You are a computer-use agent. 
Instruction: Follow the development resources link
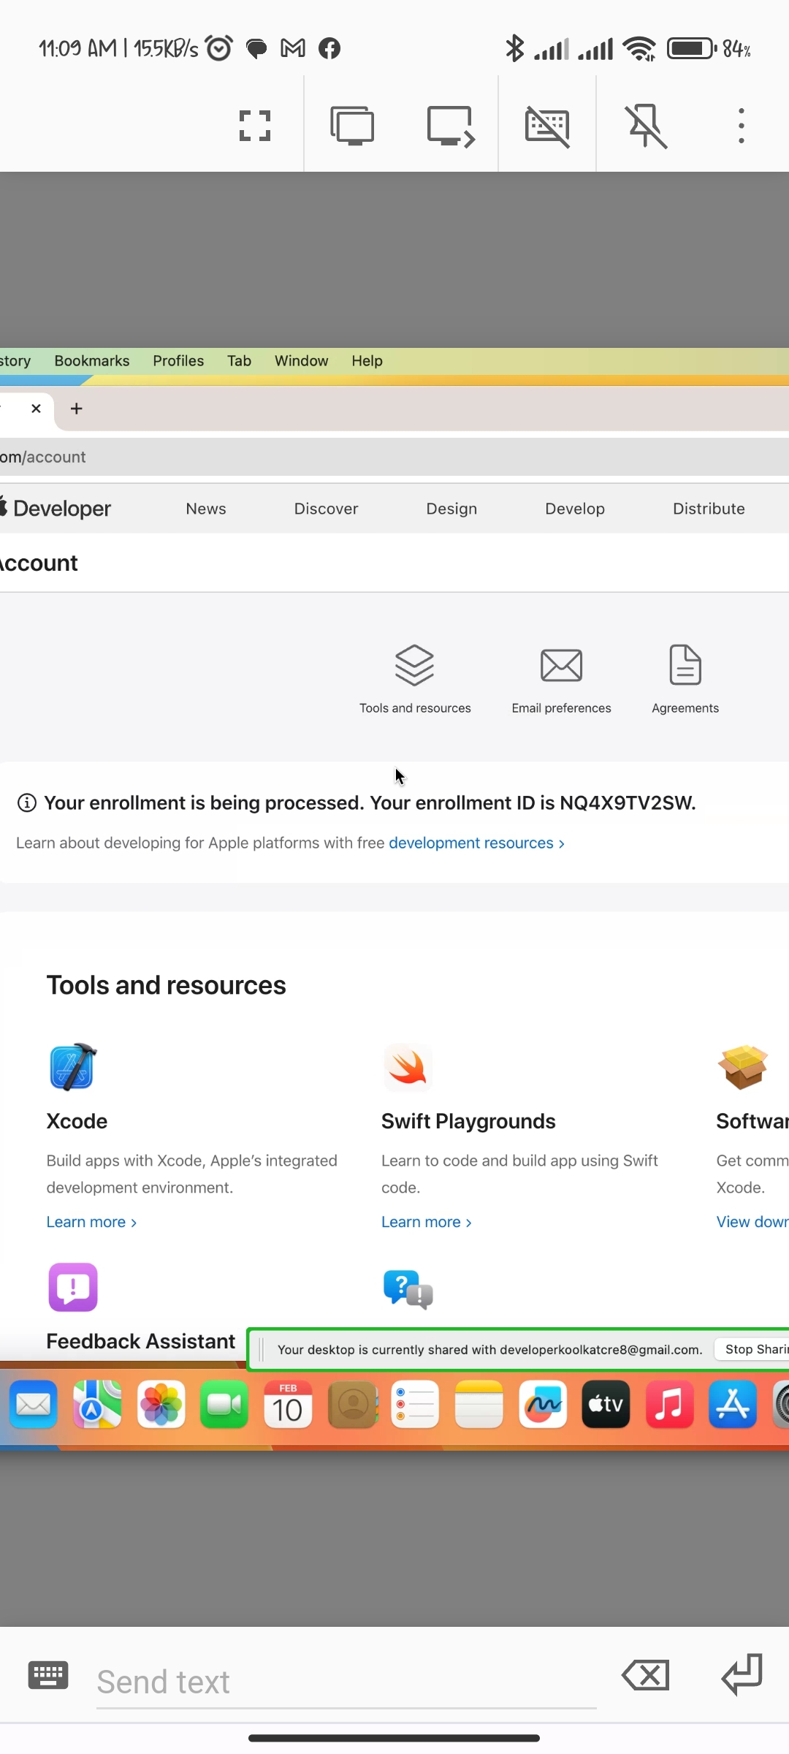click(x=476, y=843)
